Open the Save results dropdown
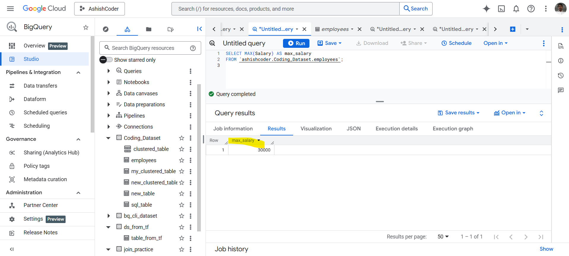569x256 pixels. 459,113
